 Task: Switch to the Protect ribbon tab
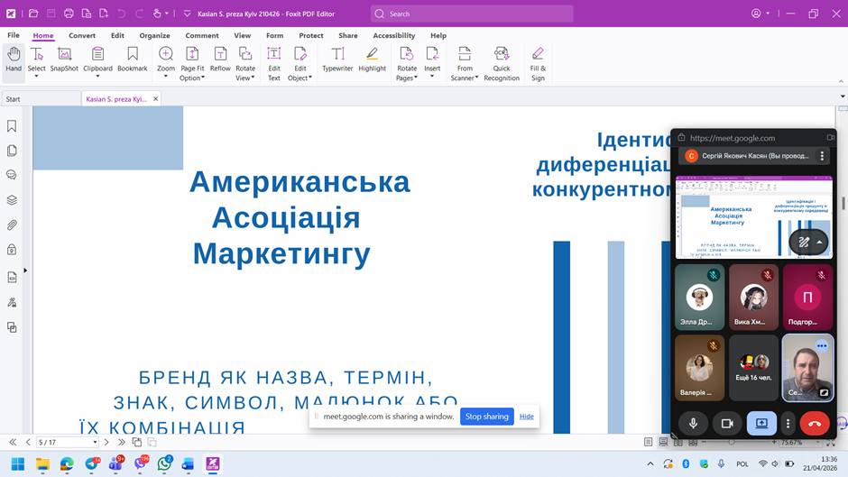311,35
